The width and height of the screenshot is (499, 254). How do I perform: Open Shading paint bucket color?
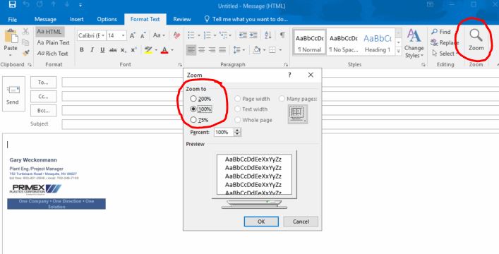click(x=257, y=49)
